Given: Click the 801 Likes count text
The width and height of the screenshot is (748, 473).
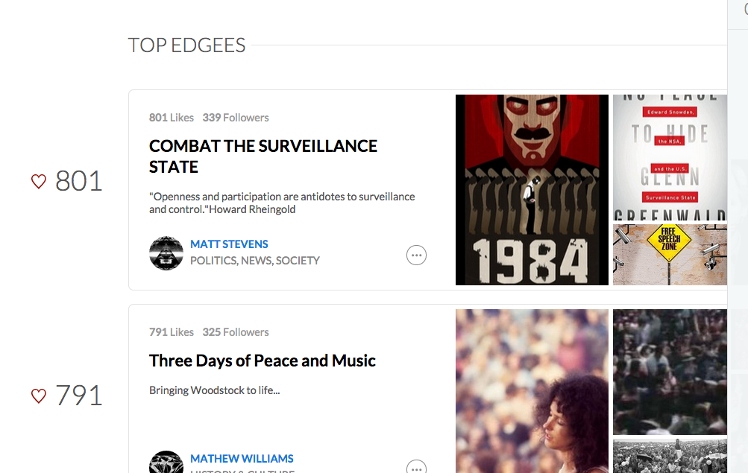Looking at the screenshot, I should [172, 118].
